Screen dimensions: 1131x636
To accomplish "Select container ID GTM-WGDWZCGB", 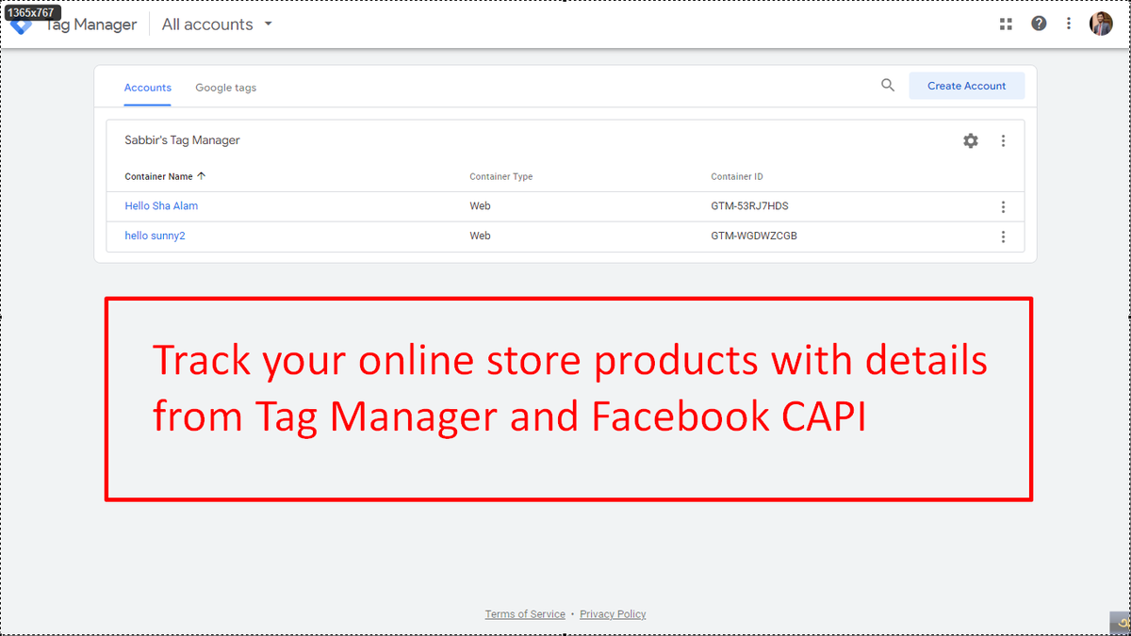I will point(754,236).
